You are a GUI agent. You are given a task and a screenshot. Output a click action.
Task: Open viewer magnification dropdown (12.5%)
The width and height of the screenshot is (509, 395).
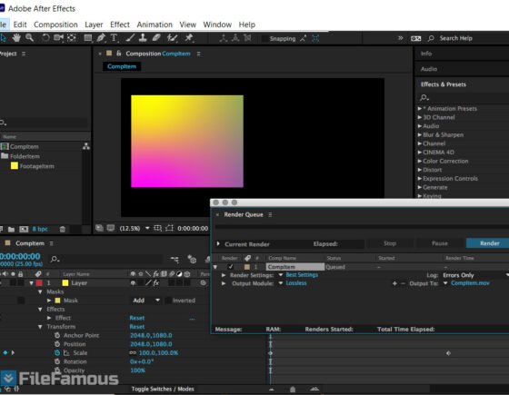click(x=135, y=228)
